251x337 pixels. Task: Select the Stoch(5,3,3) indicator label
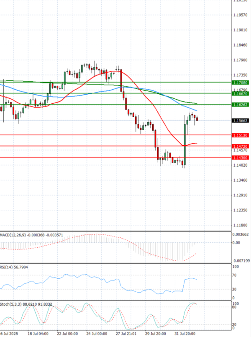point(26,304)
